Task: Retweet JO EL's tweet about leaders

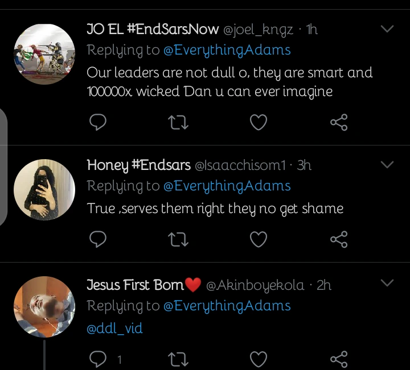Action: click(x=179, y=122)
